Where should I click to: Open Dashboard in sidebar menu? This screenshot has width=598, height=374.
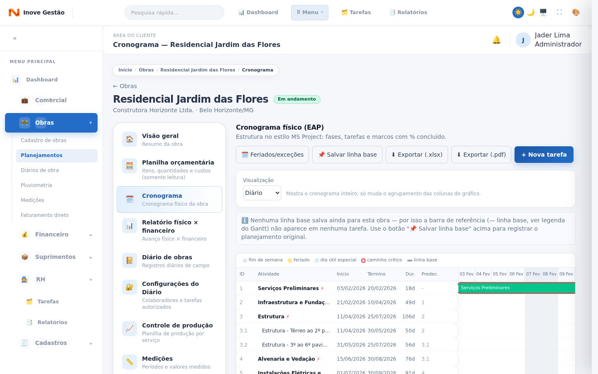pyautogui.click(x=51, y=80)
